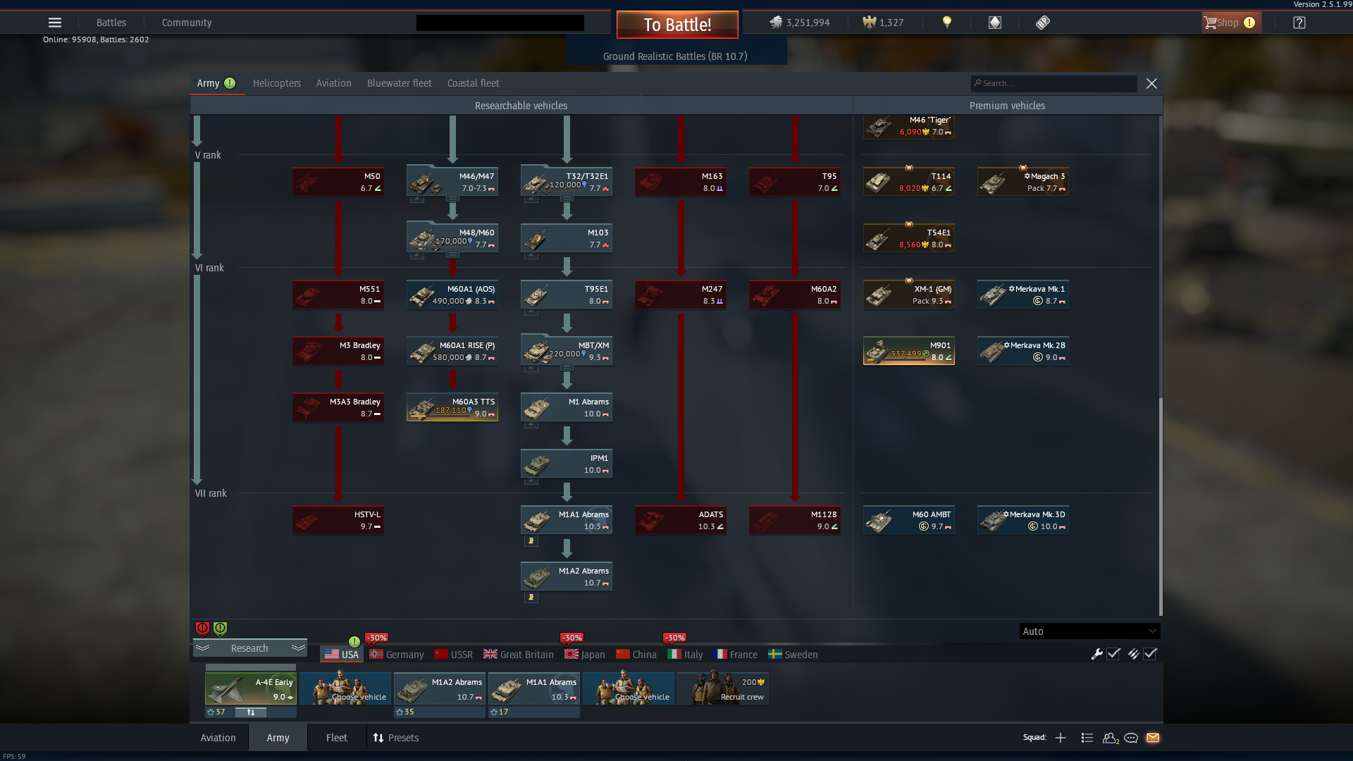Click the Research button
1353x761 pixels.
pos(250,648)
